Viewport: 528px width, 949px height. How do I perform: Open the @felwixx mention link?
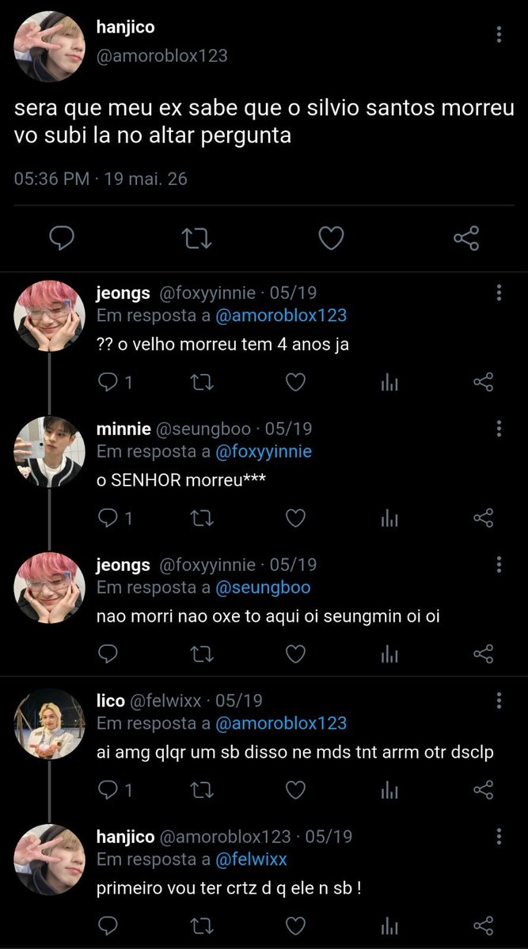point(252,859)
